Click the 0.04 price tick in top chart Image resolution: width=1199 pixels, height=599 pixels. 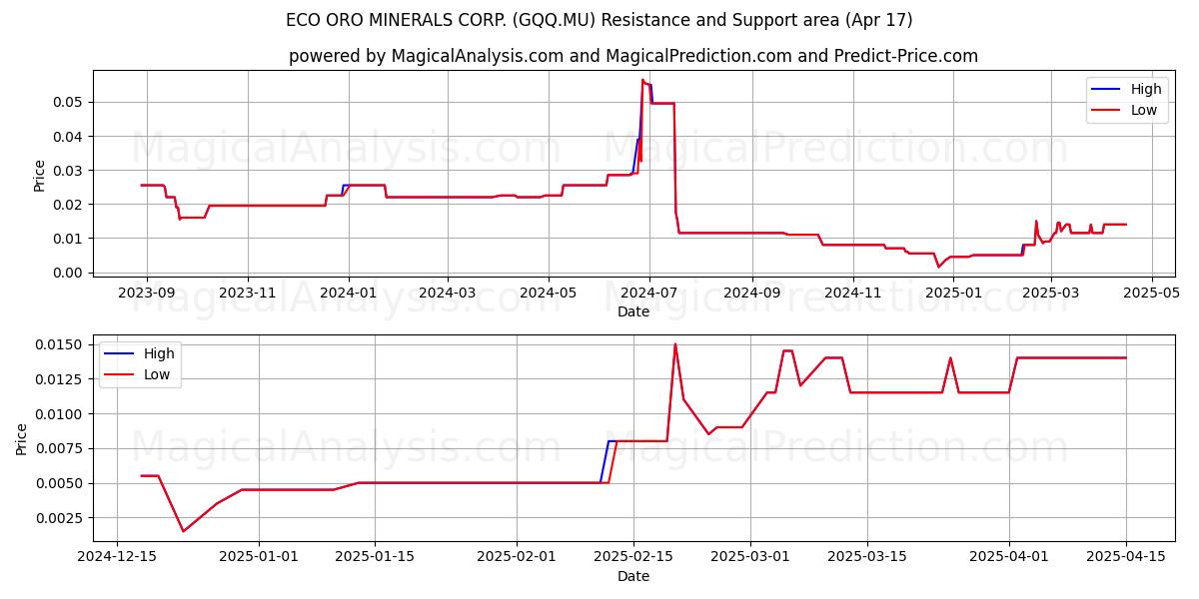click(x=69, y=136)
